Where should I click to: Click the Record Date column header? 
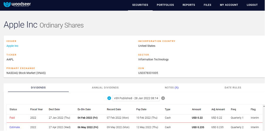[114, 109]
